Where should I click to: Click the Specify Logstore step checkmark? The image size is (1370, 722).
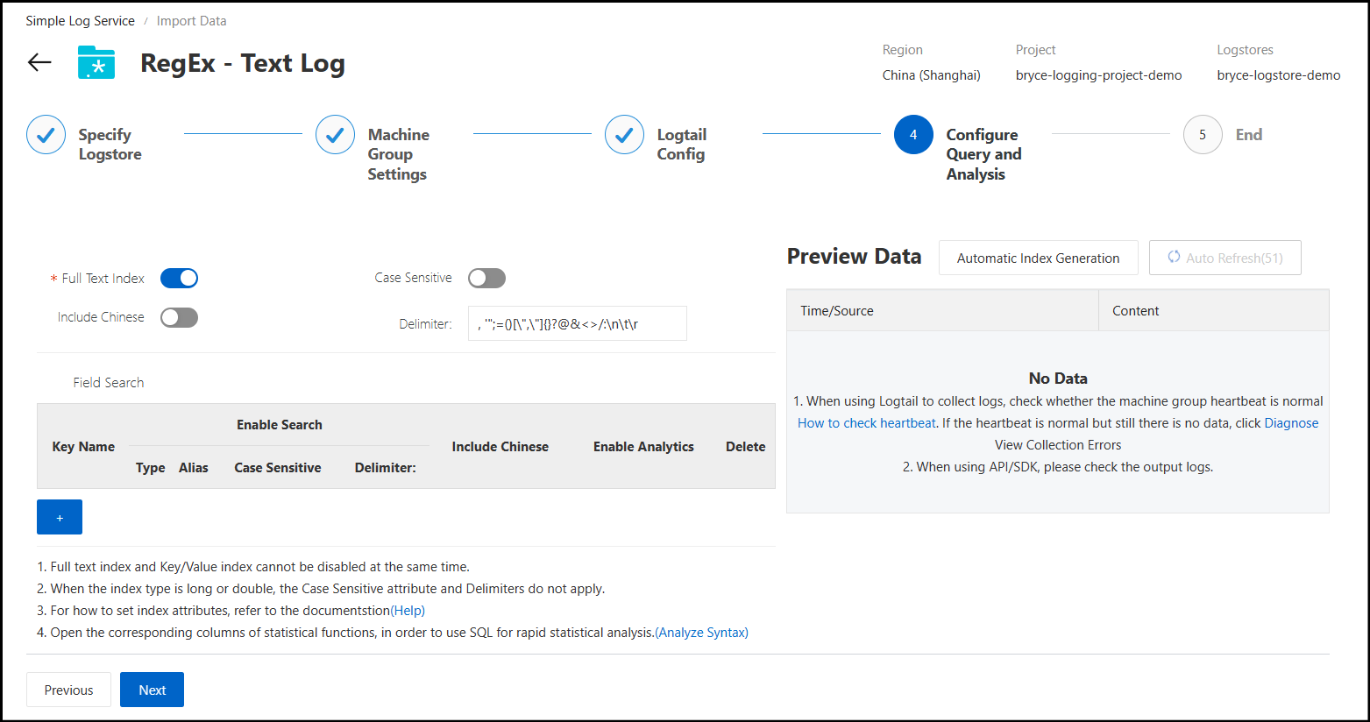(x=46, y=135)
